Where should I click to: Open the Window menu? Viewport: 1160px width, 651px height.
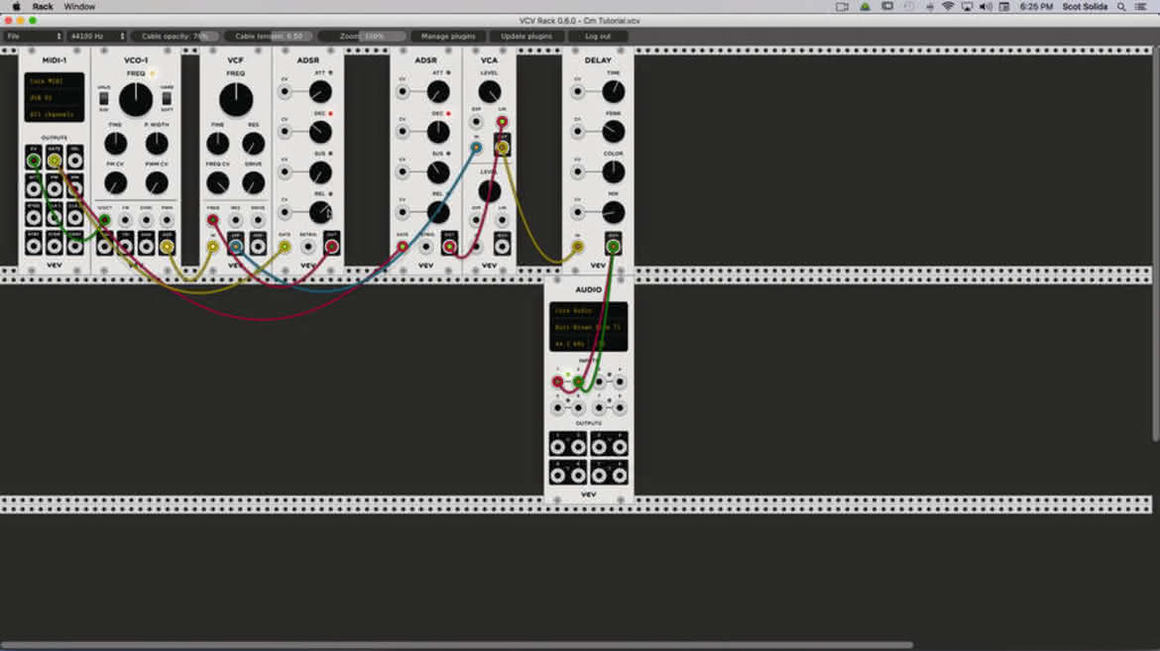coord(79,7)
